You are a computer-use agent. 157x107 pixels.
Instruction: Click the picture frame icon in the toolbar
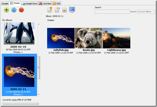pyautogui.click(x=64, y=10)
